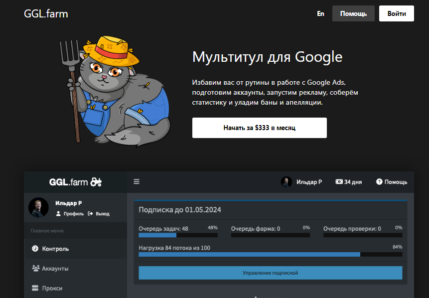Click Ильдар Р avatar in dashboard top bar
Viewport: 429px width, 298px height.
(x=286, y=182)
